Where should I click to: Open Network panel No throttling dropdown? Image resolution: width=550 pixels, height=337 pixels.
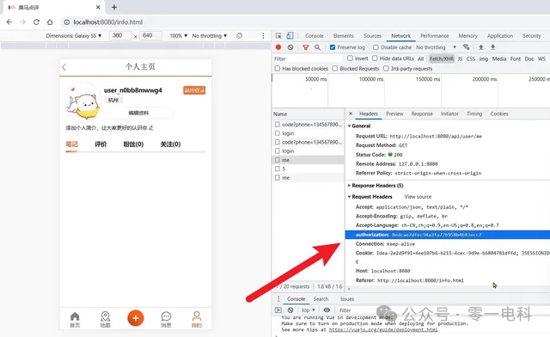coord(436,47)
